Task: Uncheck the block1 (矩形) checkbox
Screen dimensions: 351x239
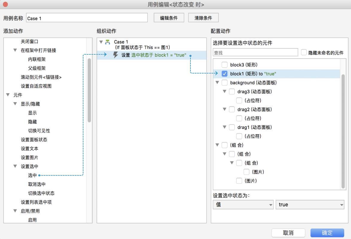Action: click(x=224, y=73)
